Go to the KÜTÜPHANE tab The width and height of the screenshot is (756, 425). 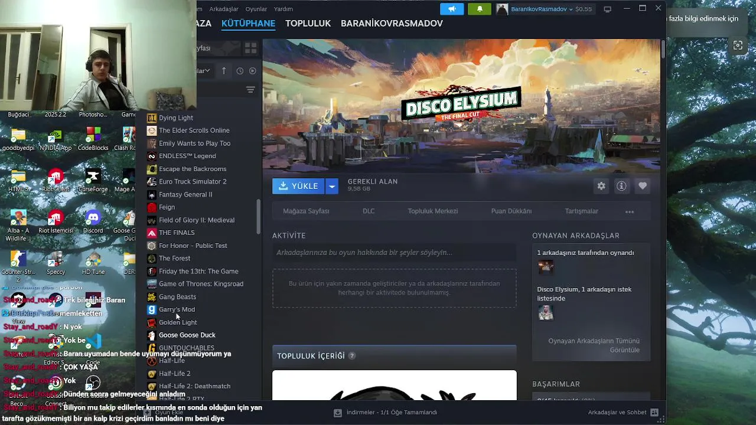pyautogui.click(x=248, y=24)
